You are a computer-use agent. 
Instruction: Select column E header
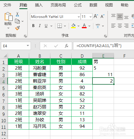point(103,56)
